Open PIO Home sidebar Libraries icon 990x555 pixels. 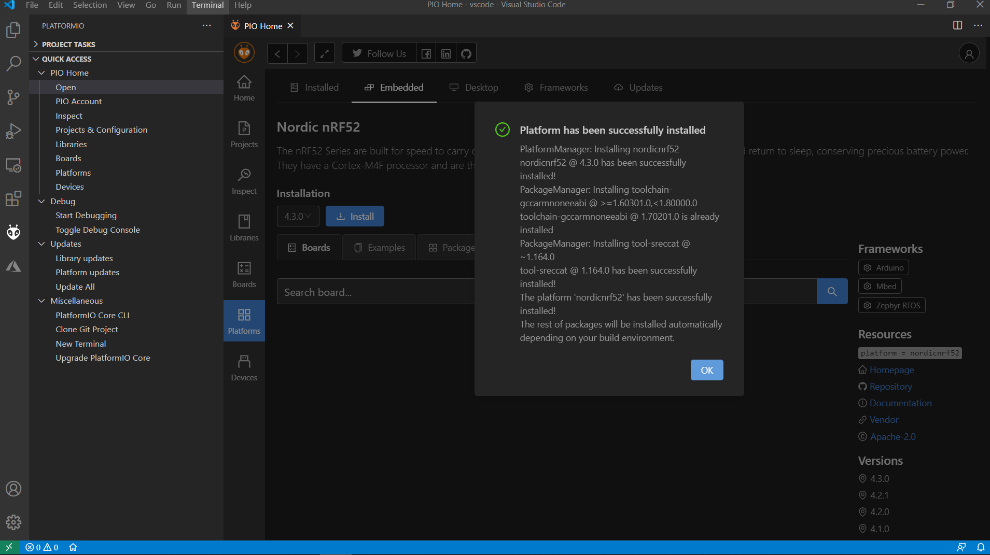[244, 227]
